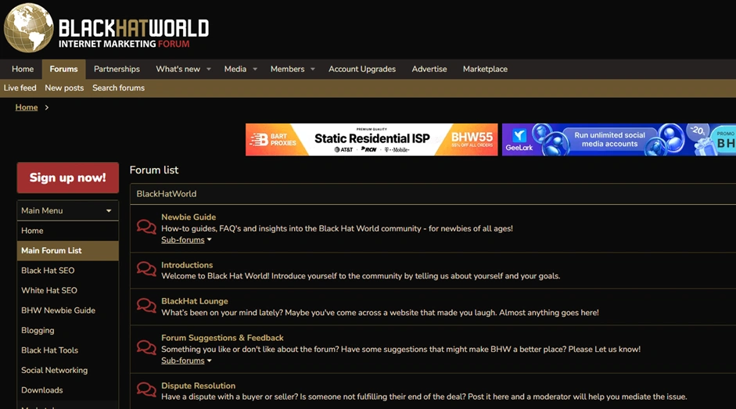
Task: Switch to the Marketplace tab
Action: point(485,69)
